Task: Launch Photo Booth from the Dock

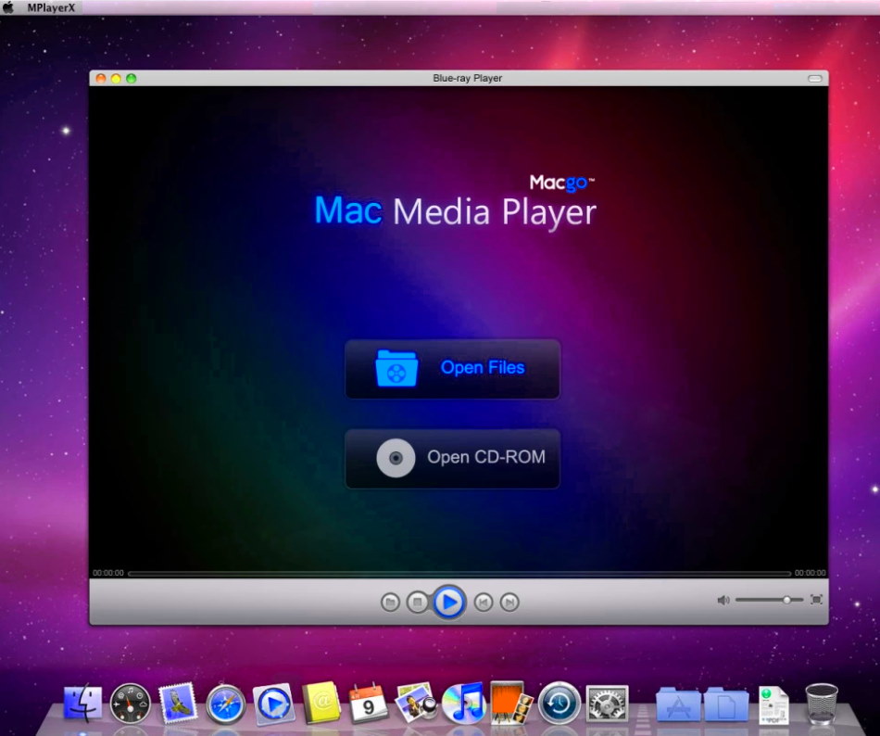Action: click(510, 703)
